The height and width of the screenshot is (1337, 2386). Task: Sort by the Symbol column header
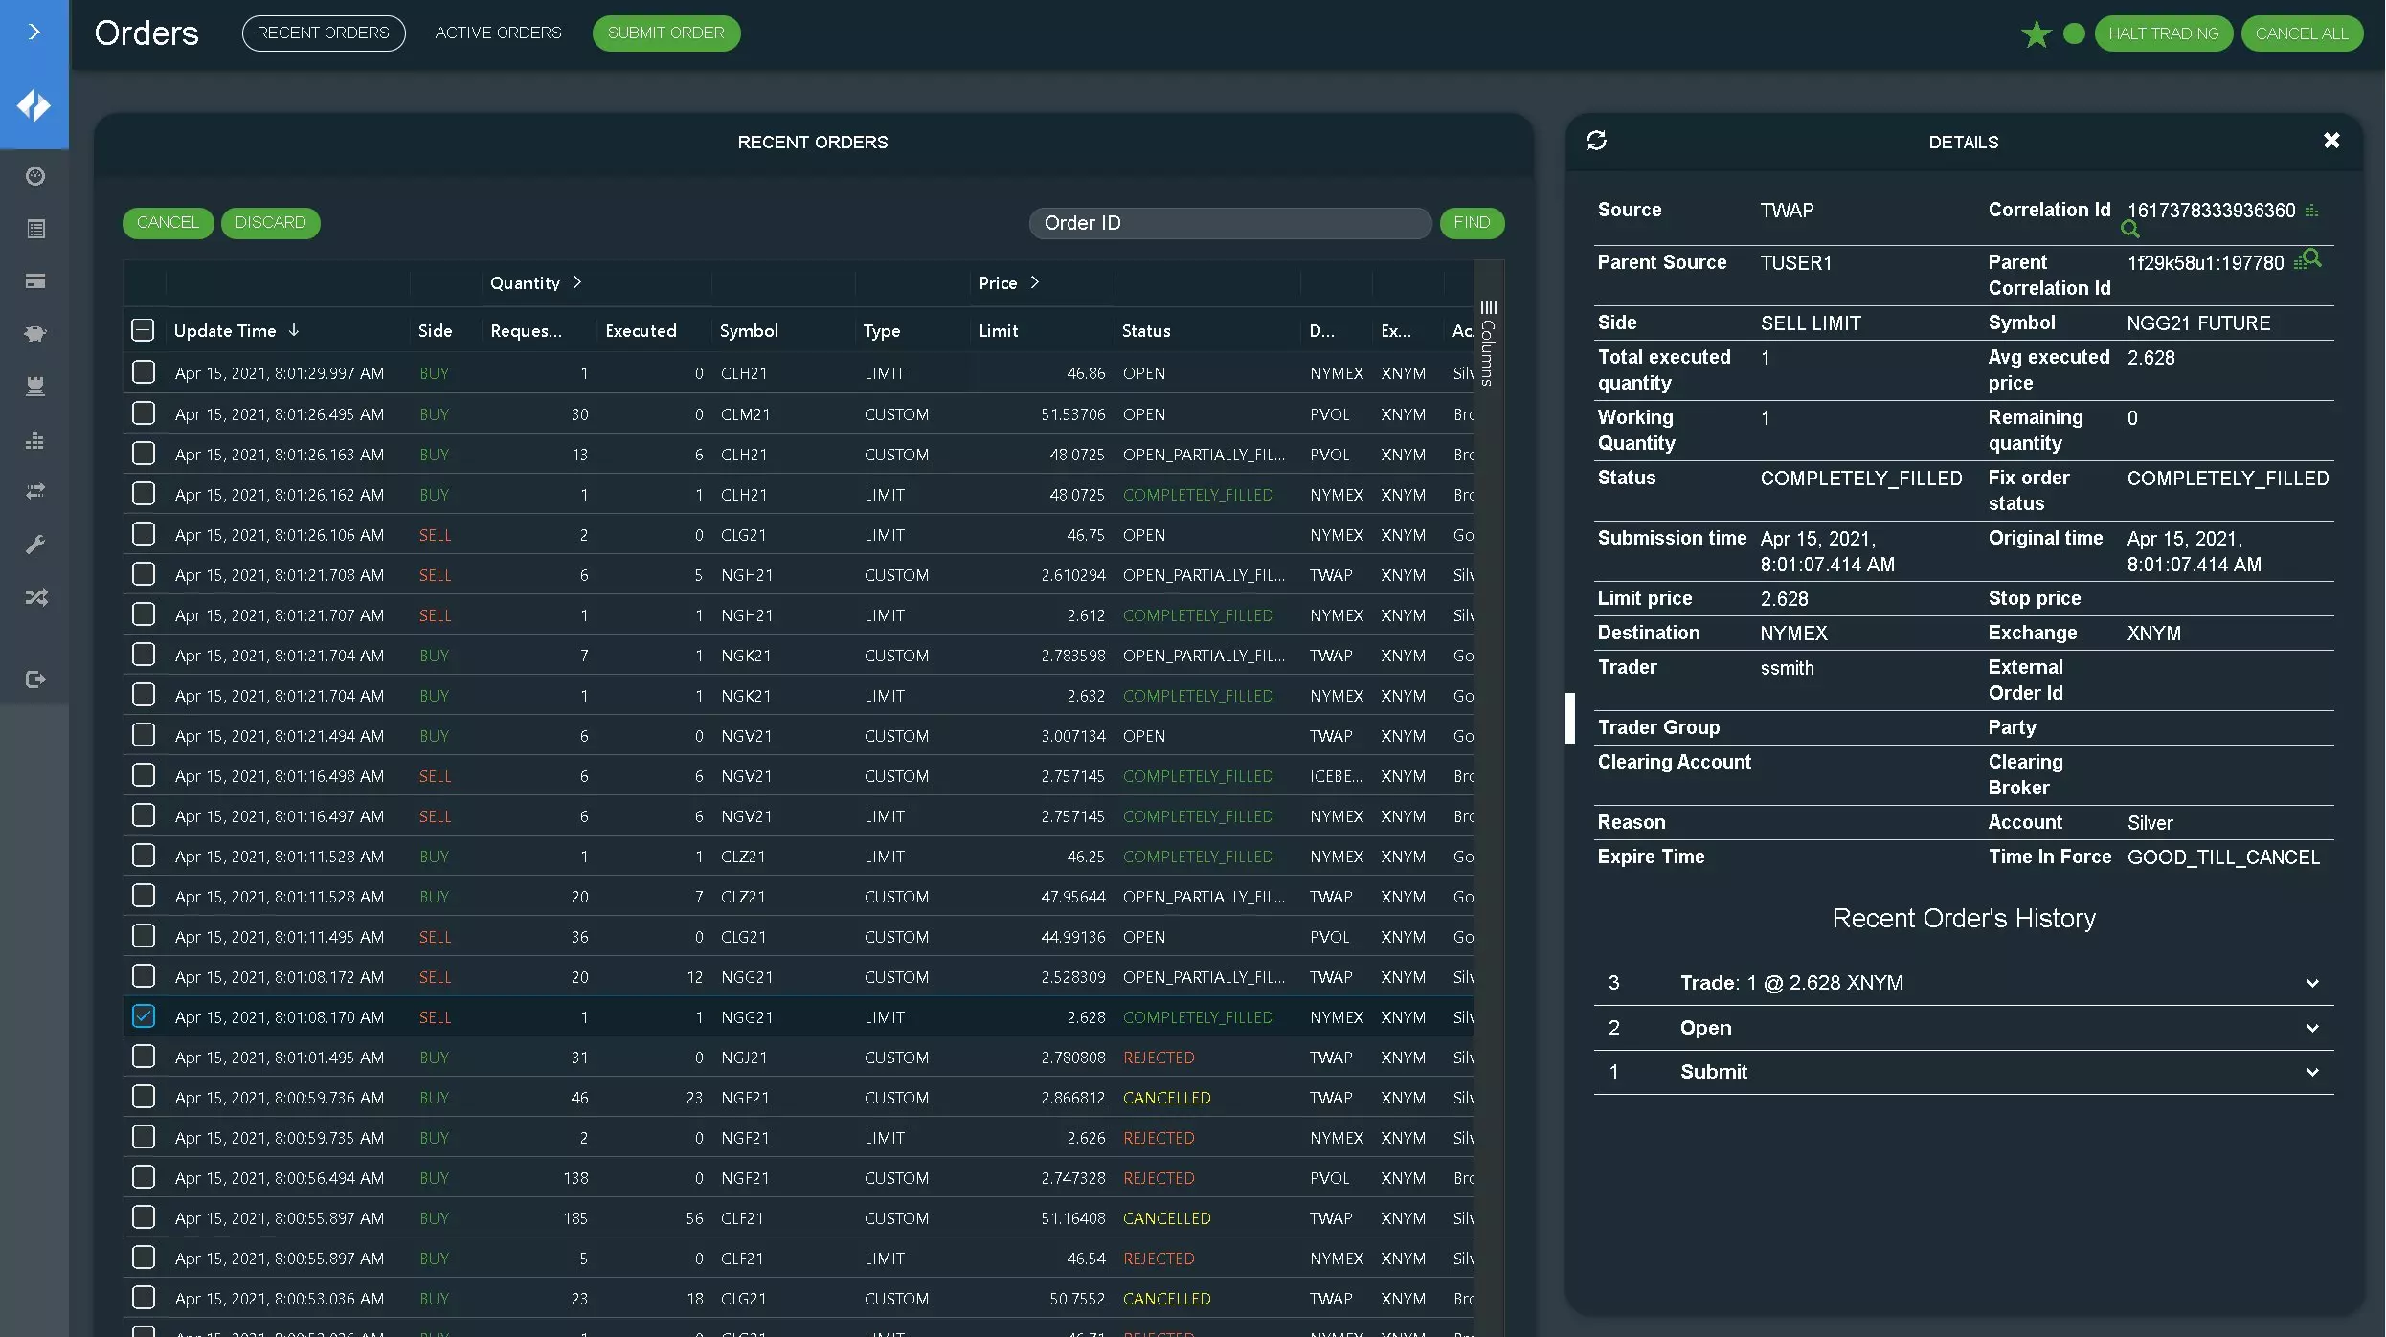(749, 331)
